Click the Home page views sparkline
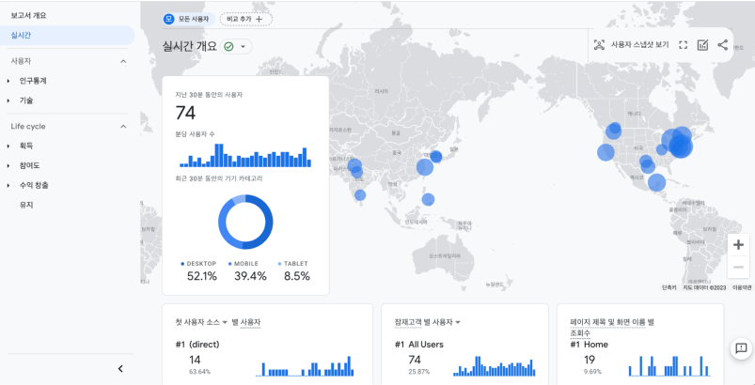 (x=669, y=366)
